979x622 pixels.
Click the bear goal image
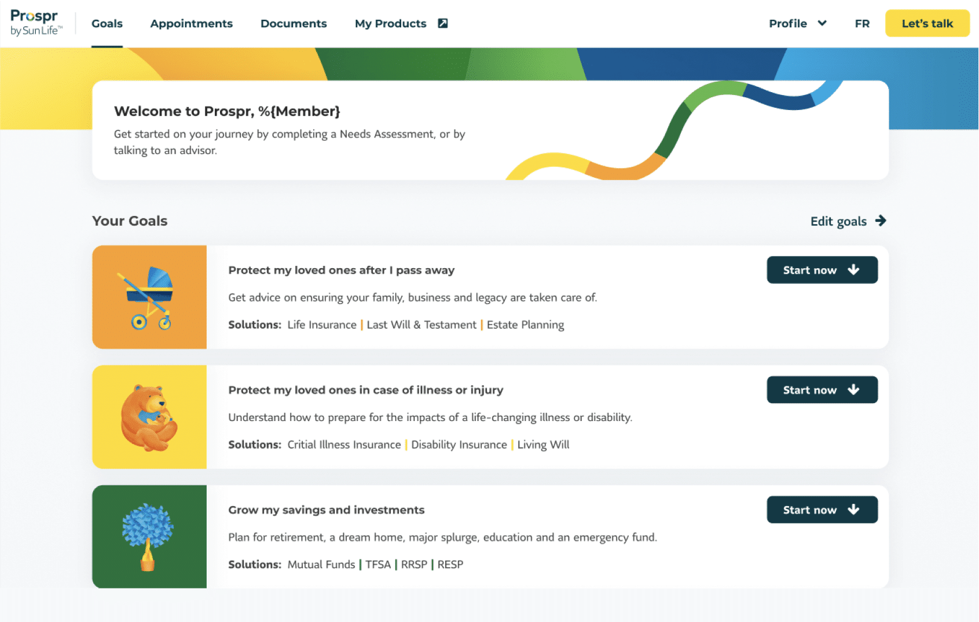tap(149, 417)
